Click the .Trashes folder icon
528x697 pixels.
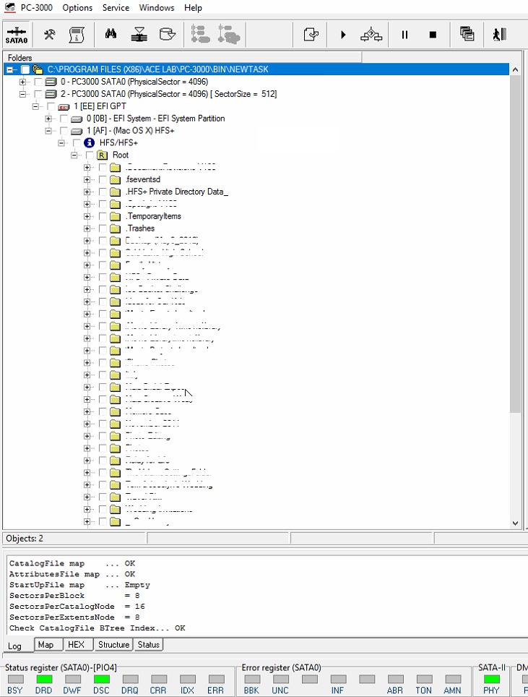pyautogui.click(x=116, y=228)
